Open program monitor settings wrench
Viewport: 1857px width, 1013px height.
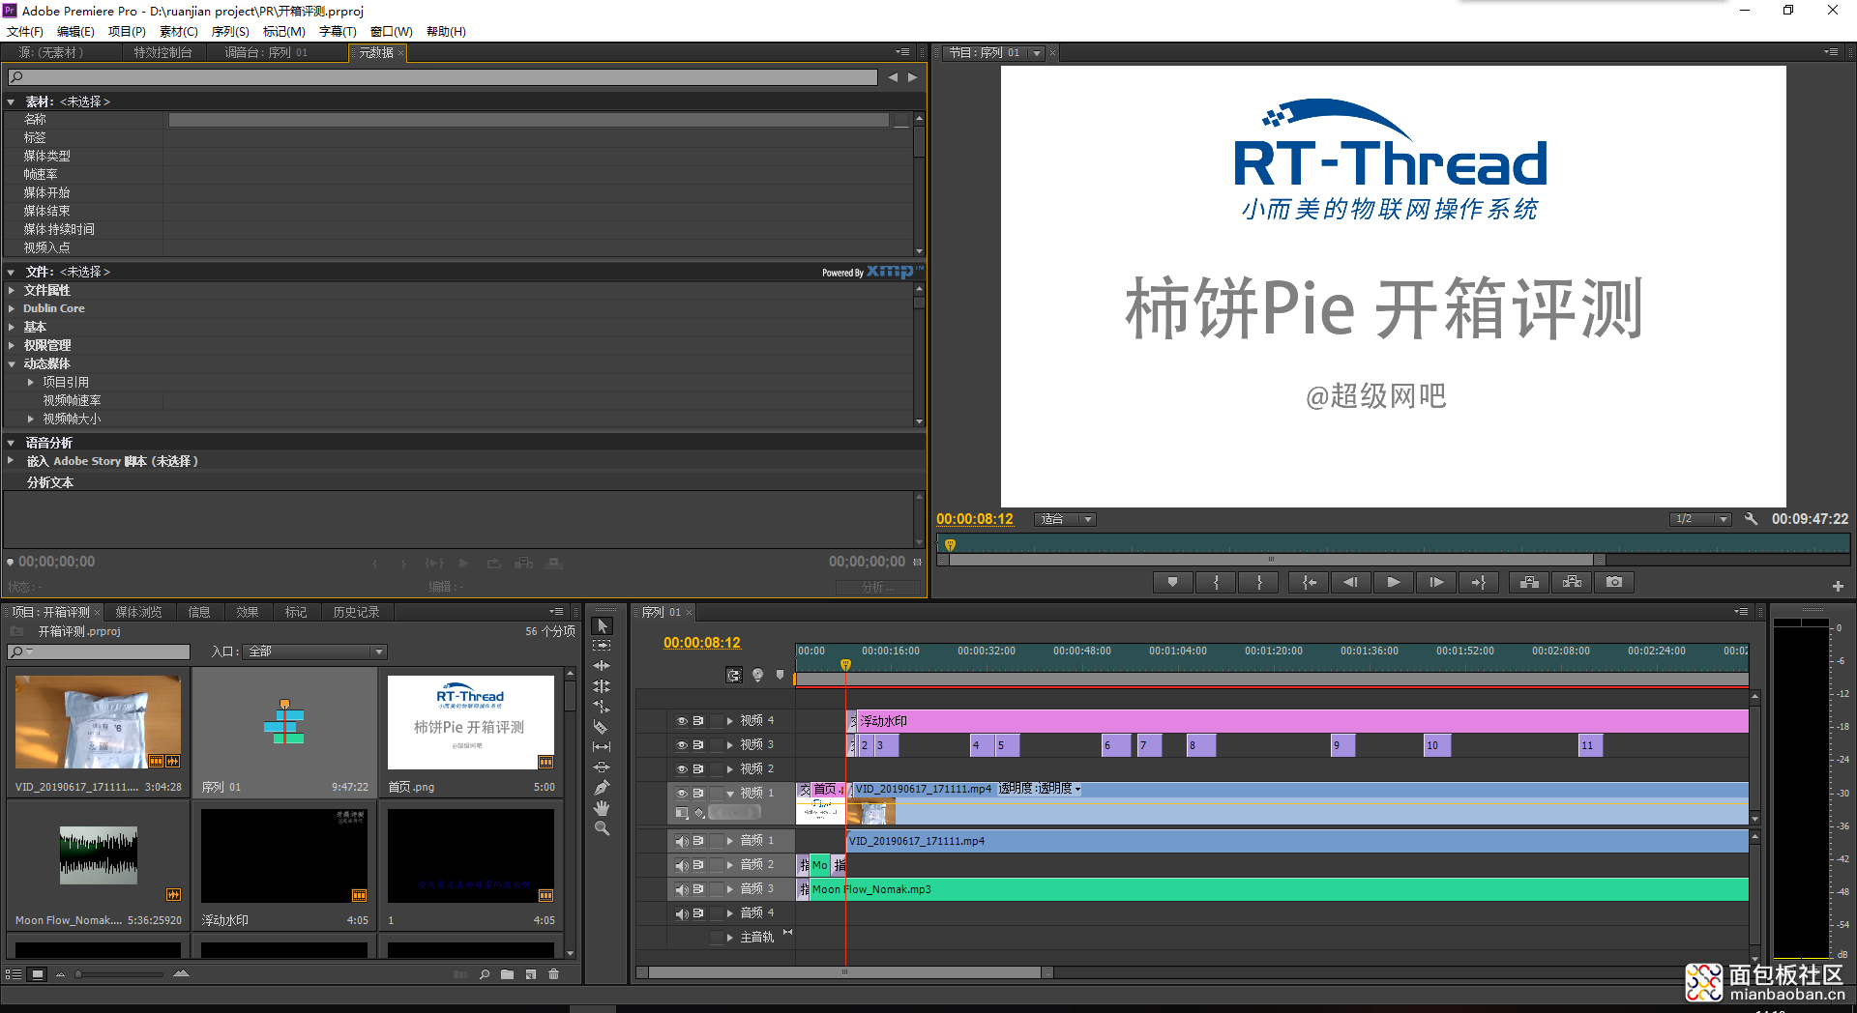point(1751,519)
